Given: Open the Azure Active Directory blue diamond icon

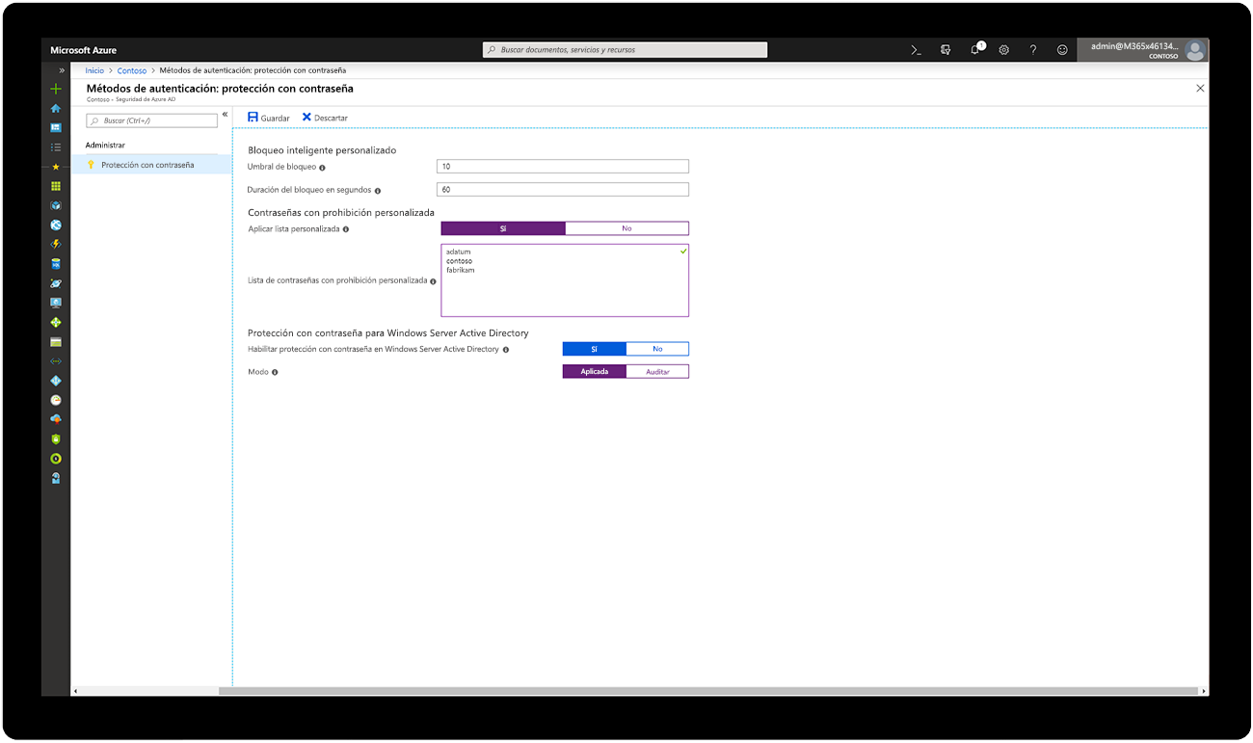Looking at the screenshot, I should (56, 381).
